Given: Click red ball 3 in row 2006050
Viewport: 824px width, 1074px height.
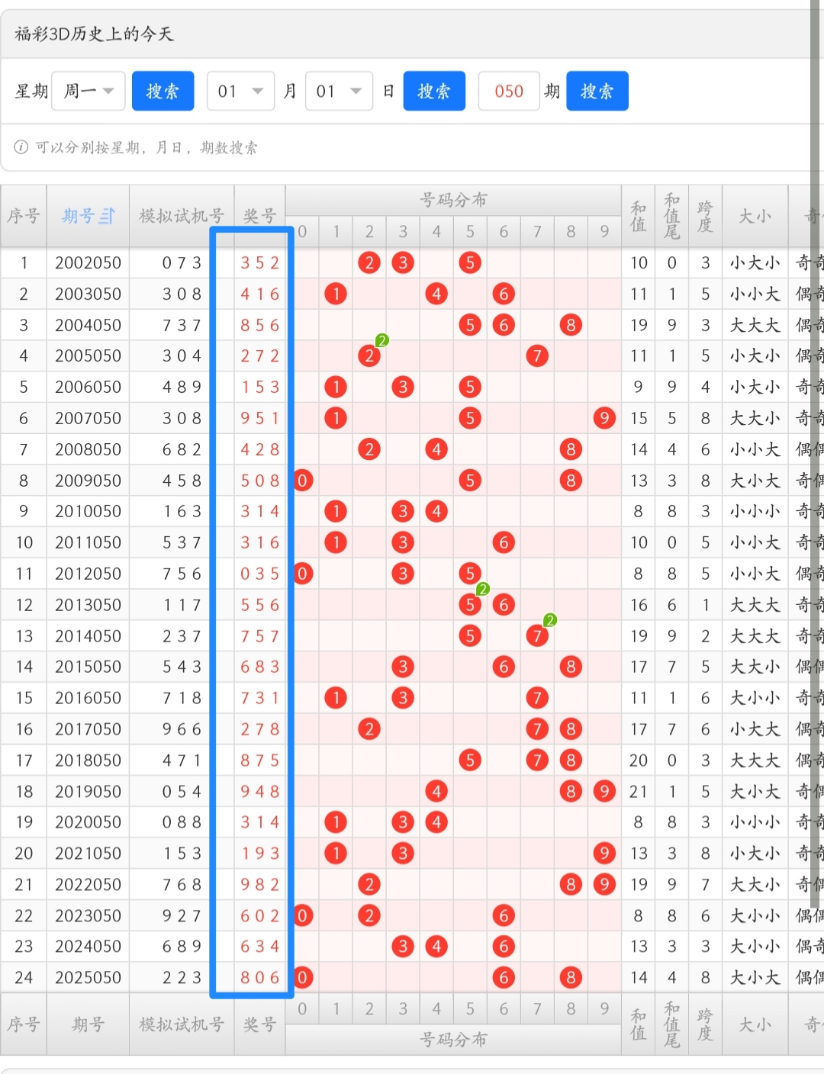Looking at the screenshot, I should (403, 387).
